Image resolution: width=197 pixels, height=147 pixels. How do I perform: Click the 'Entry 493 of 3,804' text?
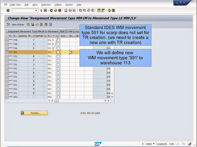tap(90, 113)
